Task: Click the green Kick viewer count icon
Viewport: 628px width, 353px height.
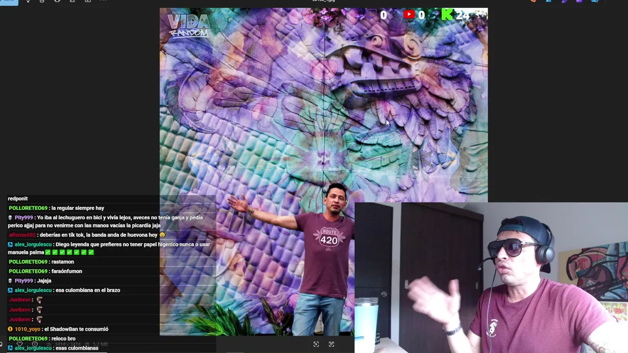Action: click(446, 14)
